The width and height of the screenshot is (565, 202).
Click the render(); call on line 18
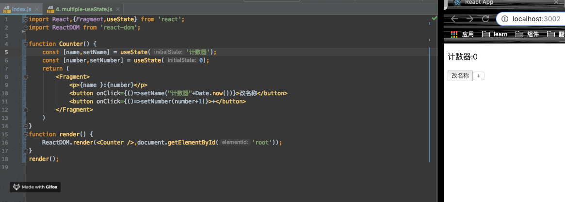(44, 159)
